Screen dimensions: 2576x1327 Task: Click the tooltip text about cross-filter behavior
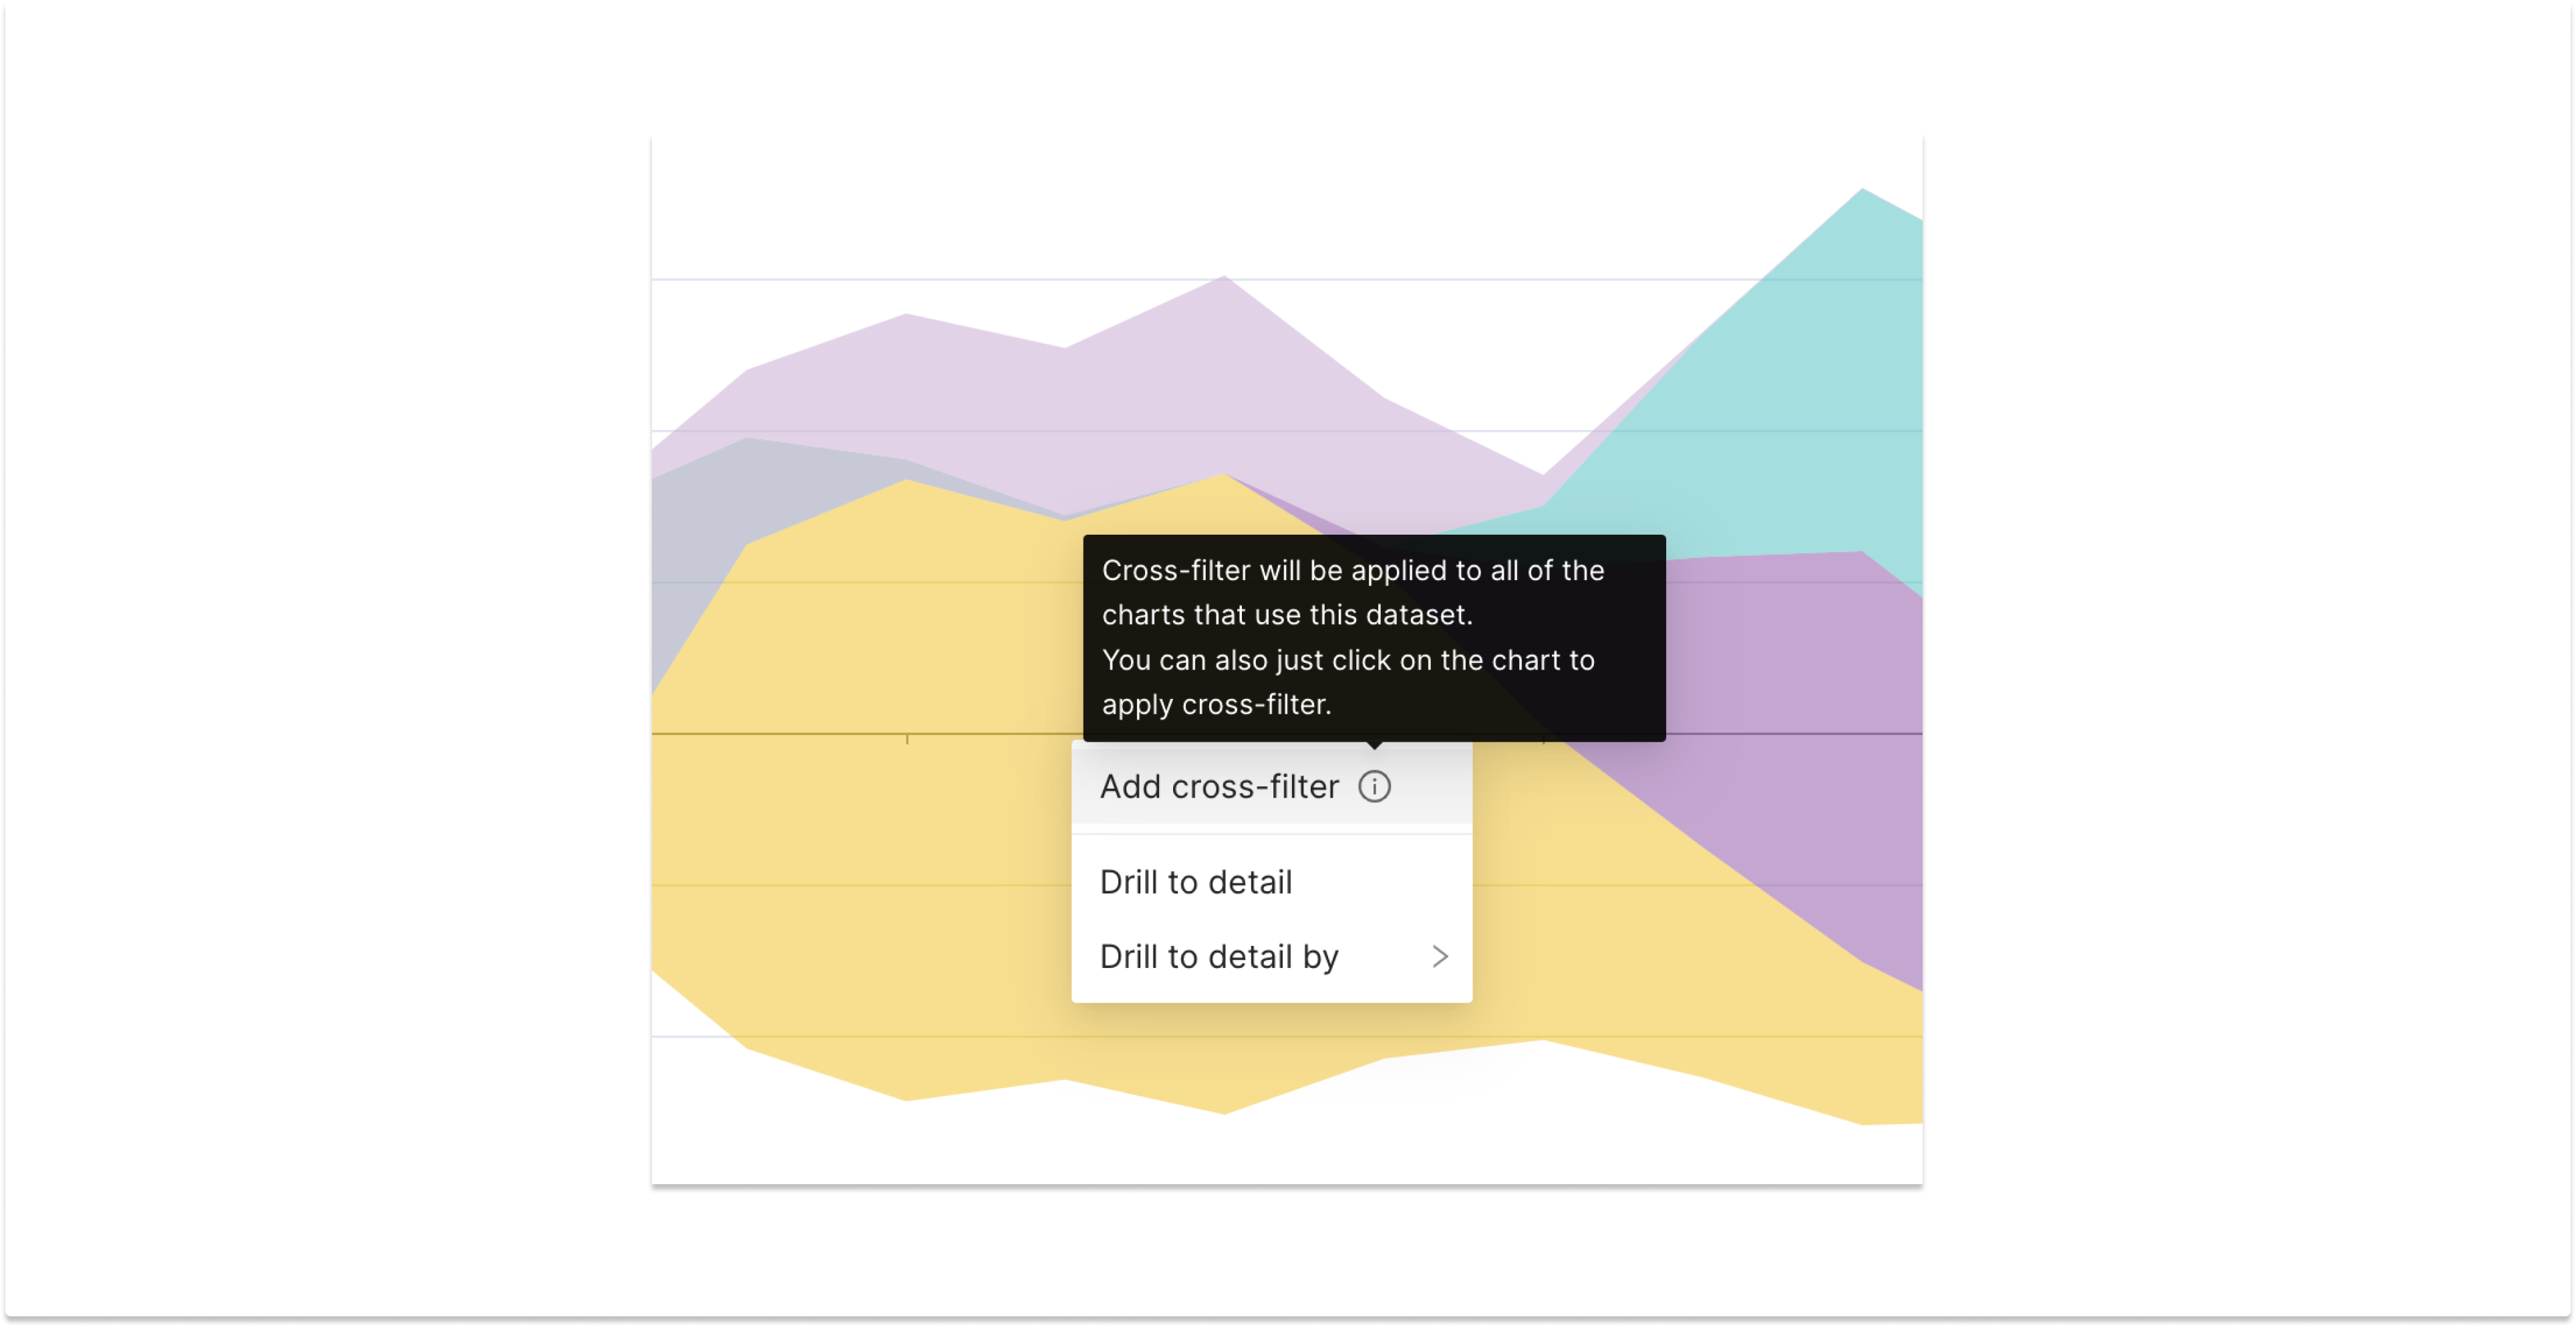pyautogui.click(x=1350, y=615)
